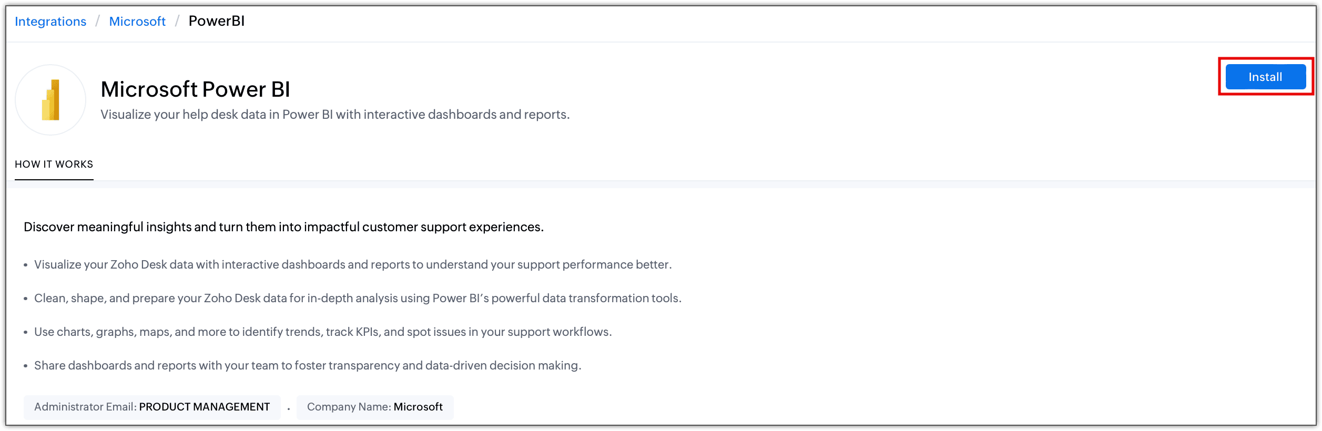Go to the Integrations breadcrumb link
1322x431 pixels.
(x=50, y=22)
